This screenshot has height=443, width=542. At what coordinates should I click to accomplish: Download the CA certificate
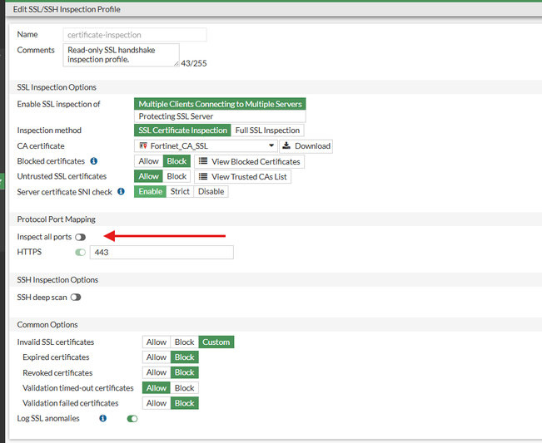tap(306, 146)
